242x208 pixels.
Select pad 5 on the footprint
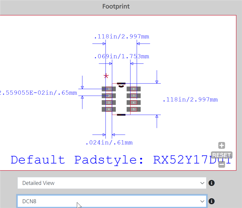pyautogui.click(x=134, y=109)
